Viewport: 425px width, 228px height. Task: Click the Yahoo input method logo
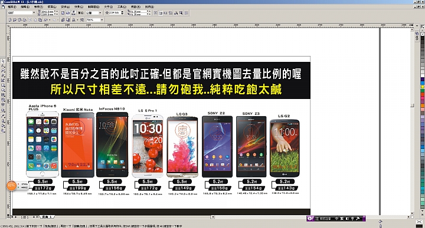click(310, 218)
